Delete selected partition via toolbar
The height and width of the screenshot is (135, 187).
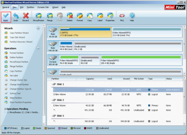70,17
